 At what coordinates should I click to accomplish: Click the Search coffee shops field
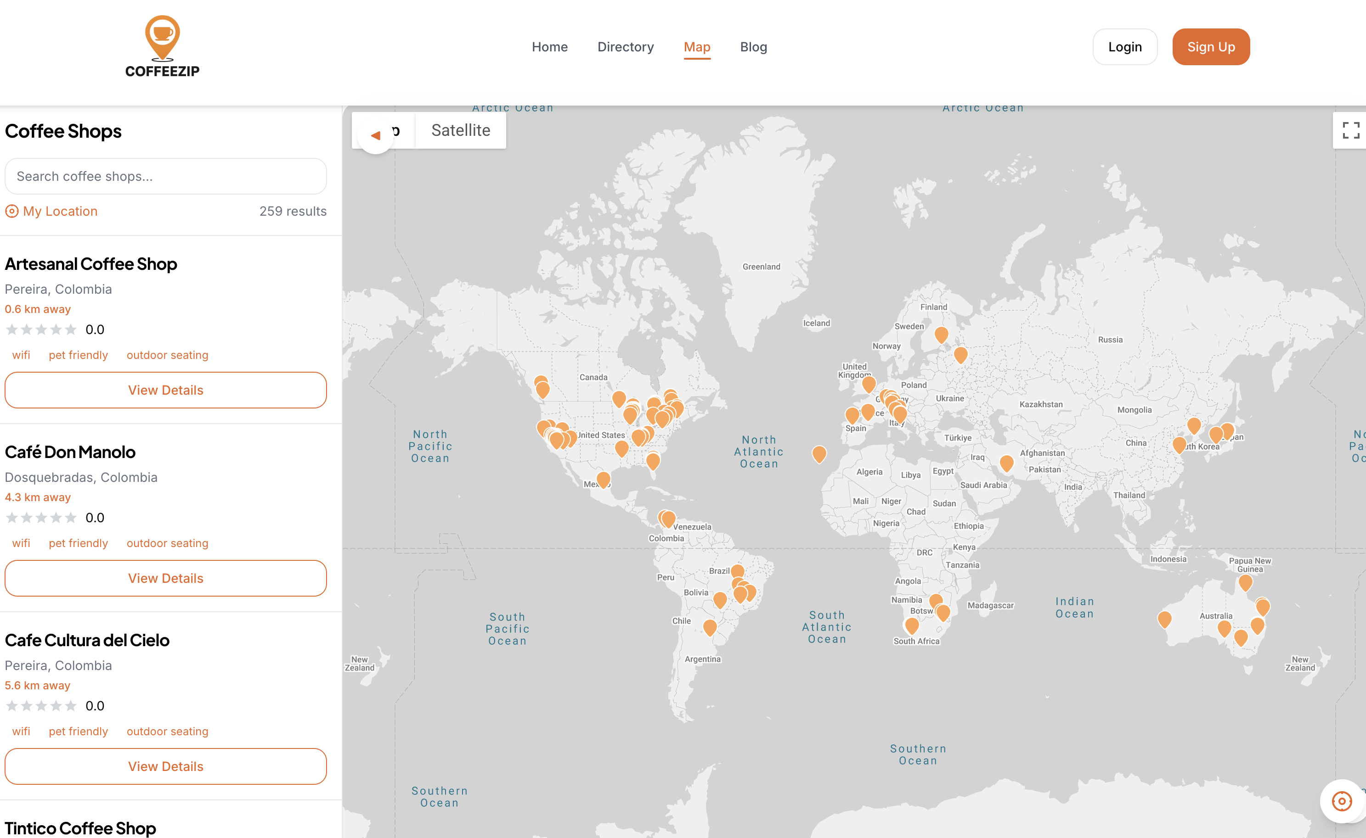click(166, 176)
